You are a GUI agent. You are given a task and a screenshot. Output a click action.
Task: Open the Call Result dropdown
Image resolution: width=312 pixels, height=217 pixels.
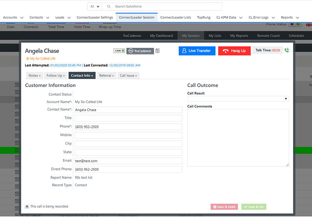point(238,99)
